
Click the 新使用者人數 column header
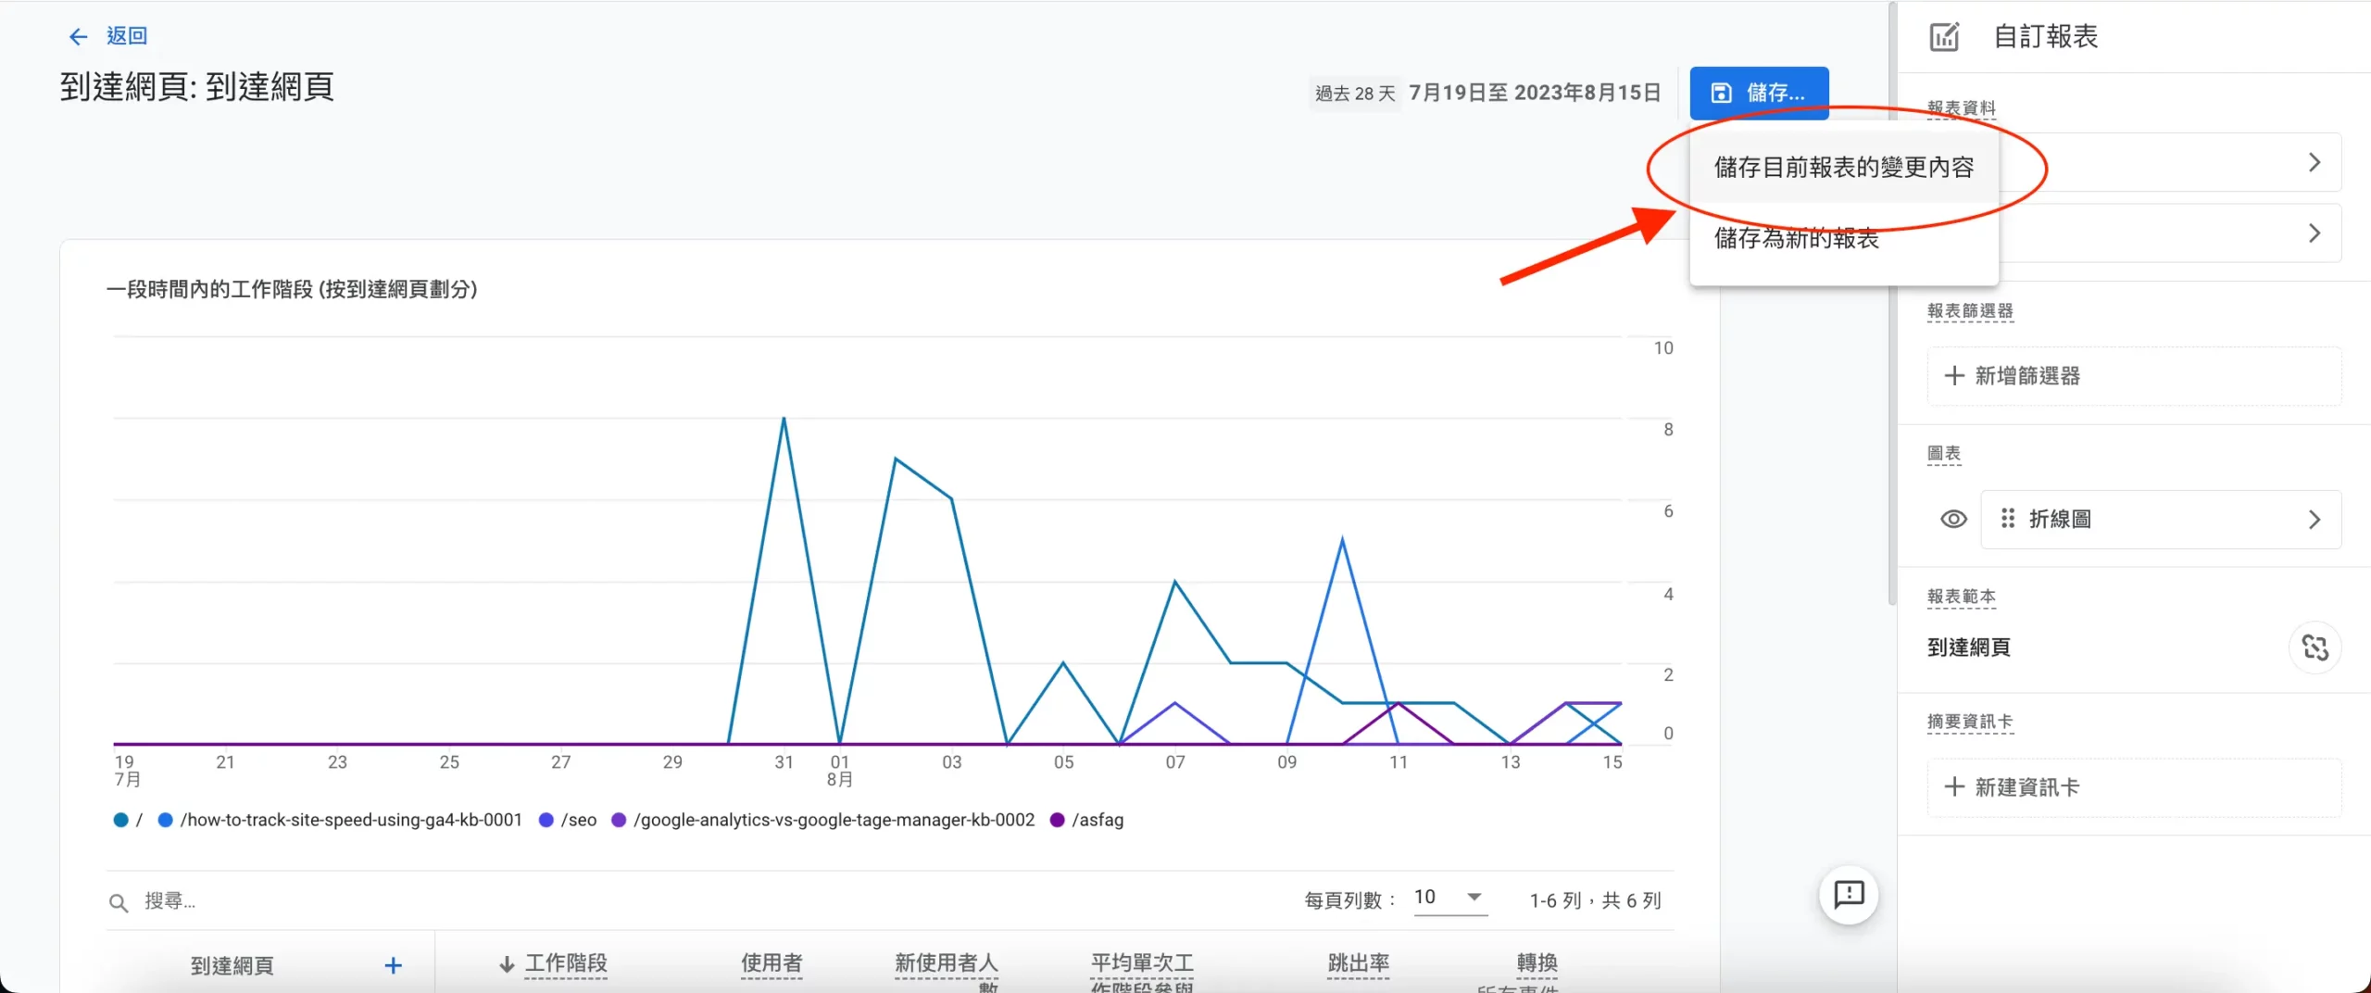(x=947, y=973)
